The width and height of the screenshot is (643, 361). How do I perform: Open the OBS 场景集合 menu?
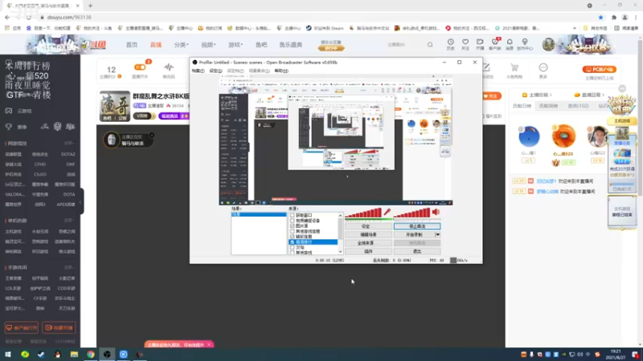259,71
